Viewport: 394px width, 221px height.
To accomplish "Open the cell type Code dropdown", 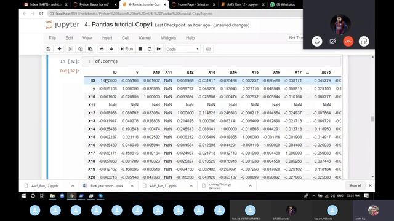I will coord(182,49).
